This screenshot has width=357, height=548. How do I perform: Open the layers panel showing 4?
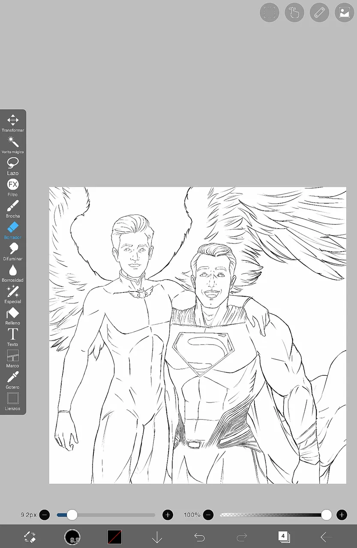click(284, 537)
